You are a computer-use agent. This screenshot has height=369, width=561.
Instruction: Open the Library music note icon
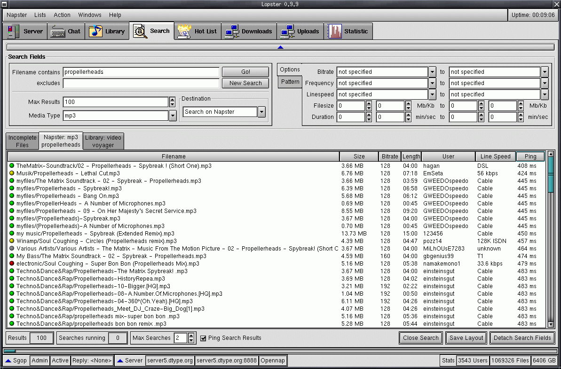click(95, 31)
